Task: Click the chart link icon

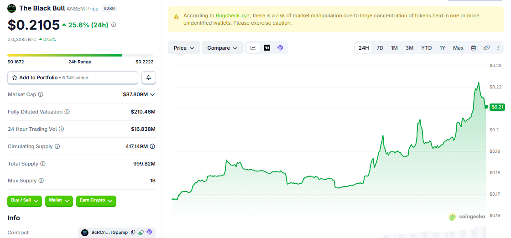Action: click(486, 48)
